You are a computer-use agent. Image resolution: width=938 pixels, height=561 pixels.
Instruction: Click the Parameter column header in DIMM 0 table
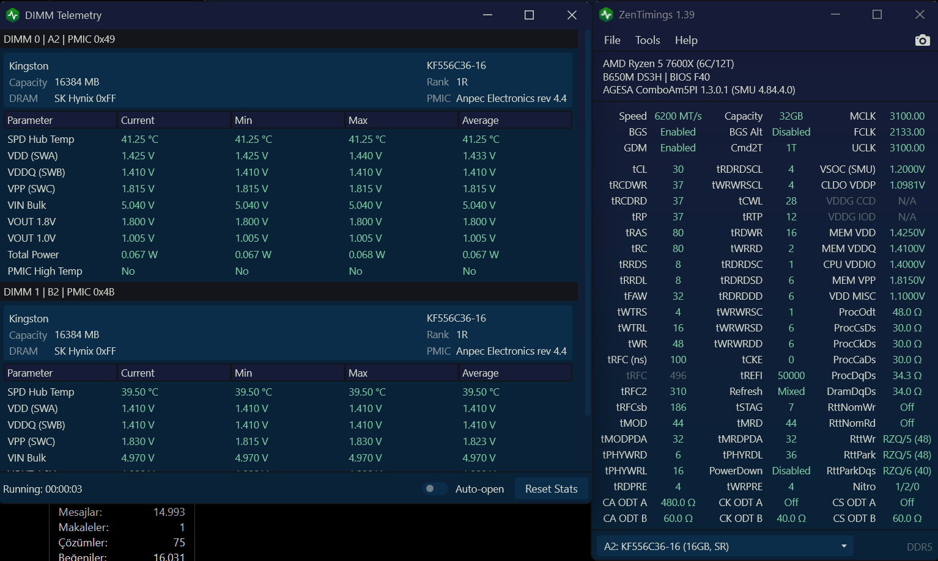click(x=61, y=120)
